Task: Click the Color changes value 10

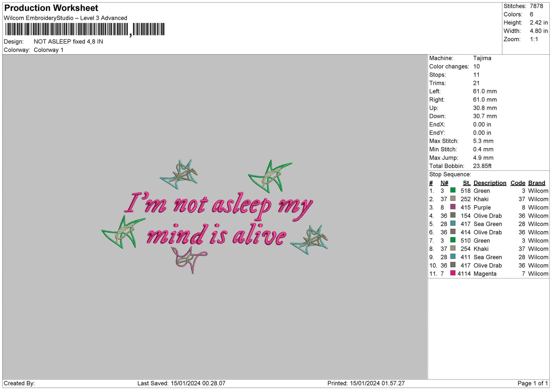Action: pos(476,66)
